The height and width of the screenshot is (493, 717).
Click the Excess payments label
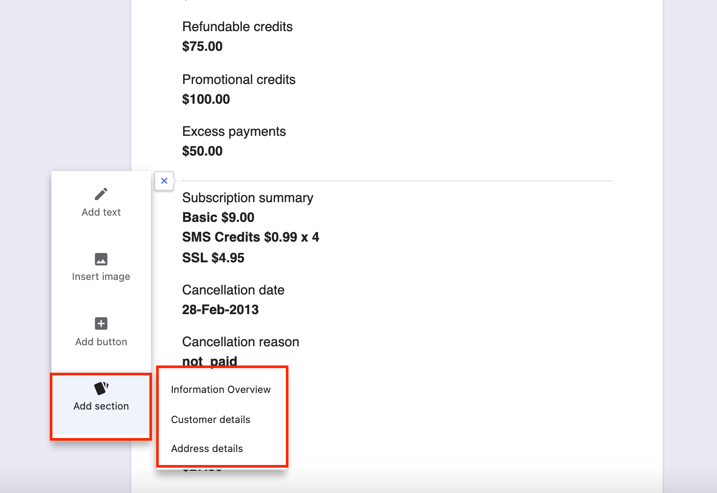click(x=234, y=132)
